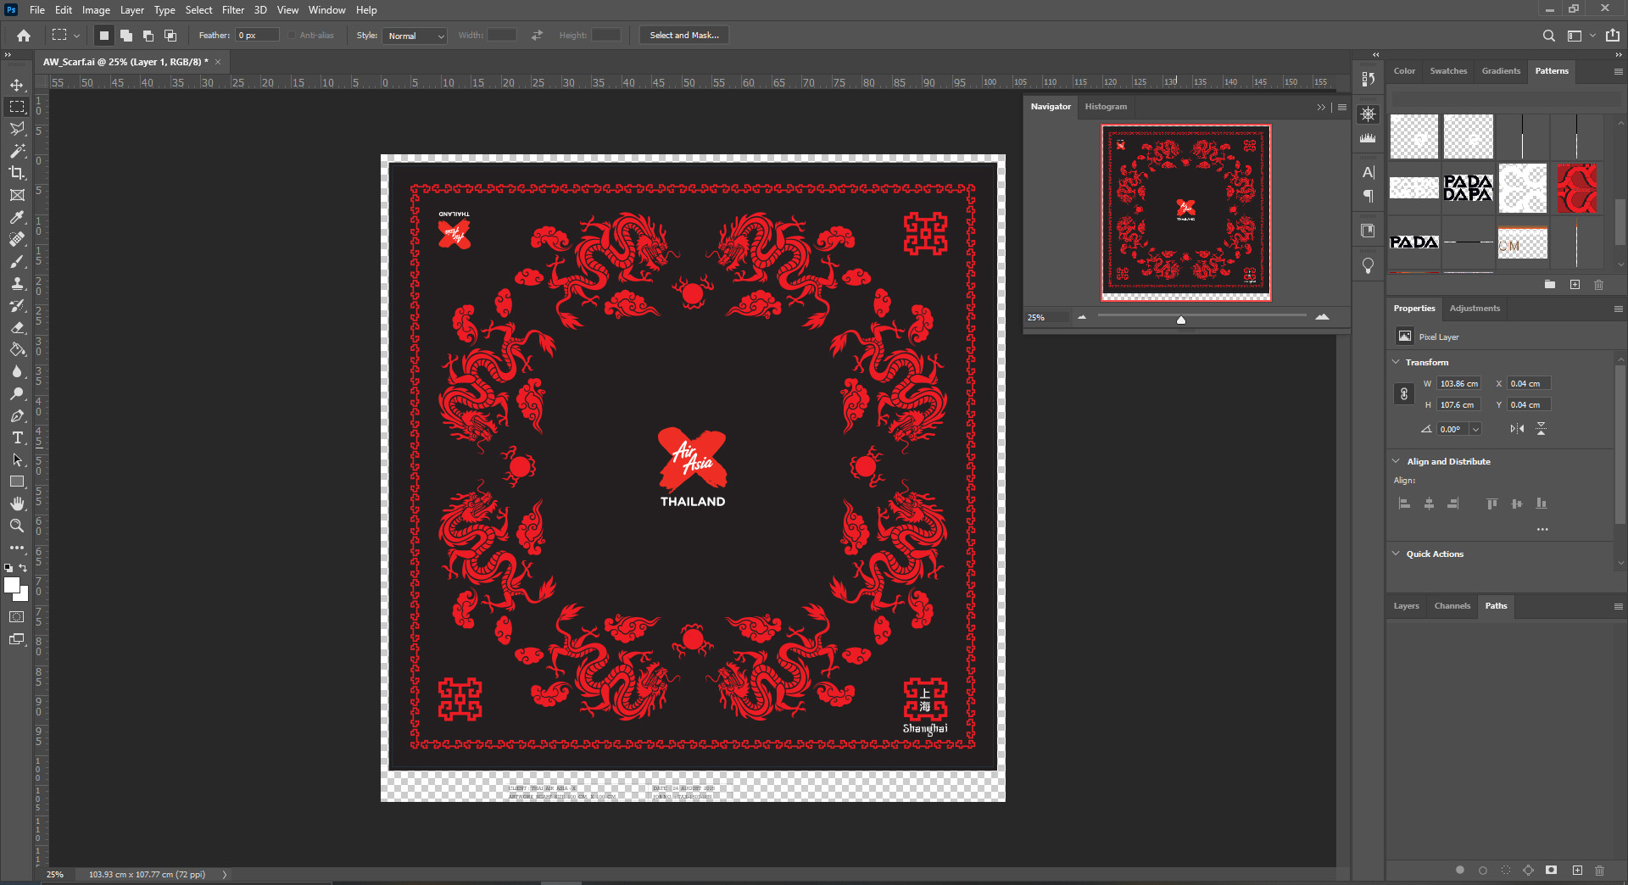Open the Layer menu
Screen dimensions: 1628x885
coord(131,10)
